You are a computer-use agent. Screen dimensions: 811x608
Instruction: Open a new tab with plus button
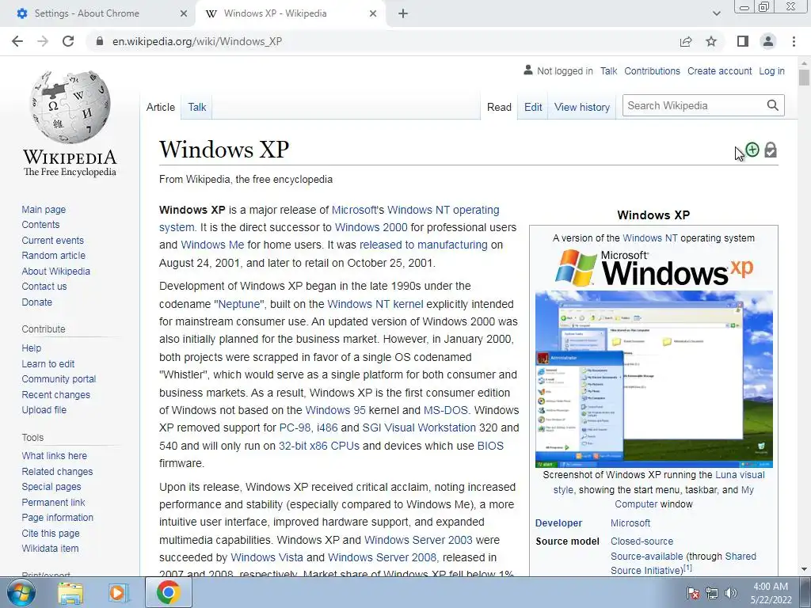pos(403,13)
